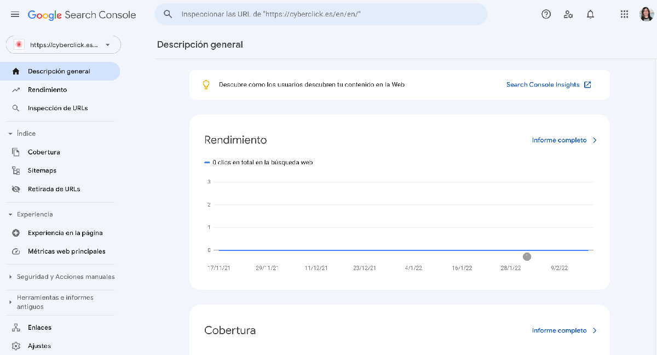Viewport: 657px width, 355px height.
Task: Click the 17/11/21 date label
Action: click(218, 268)
